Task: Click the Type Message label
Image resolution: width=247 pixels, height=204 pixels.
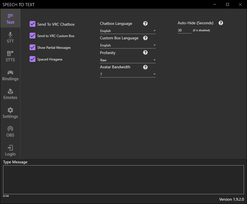Action: pos(15,162)
